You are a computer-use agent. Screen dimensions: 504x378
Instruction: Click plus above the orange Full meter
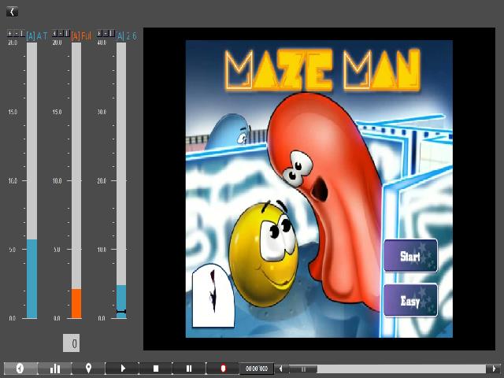pyautogui.click(x=54, y=33)
